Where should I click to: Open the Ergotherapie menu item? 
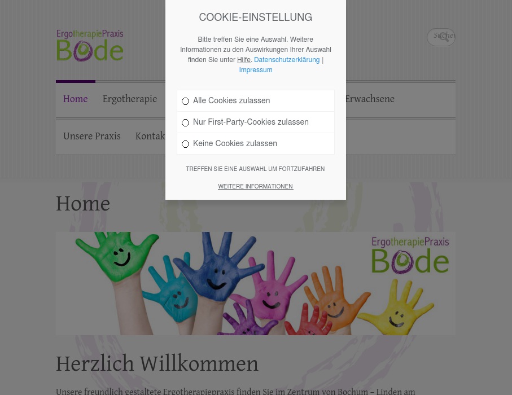[x=130, y=99]
